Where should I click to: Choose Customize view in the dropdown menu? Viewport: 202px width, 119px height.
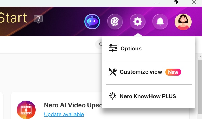[141, 72]
